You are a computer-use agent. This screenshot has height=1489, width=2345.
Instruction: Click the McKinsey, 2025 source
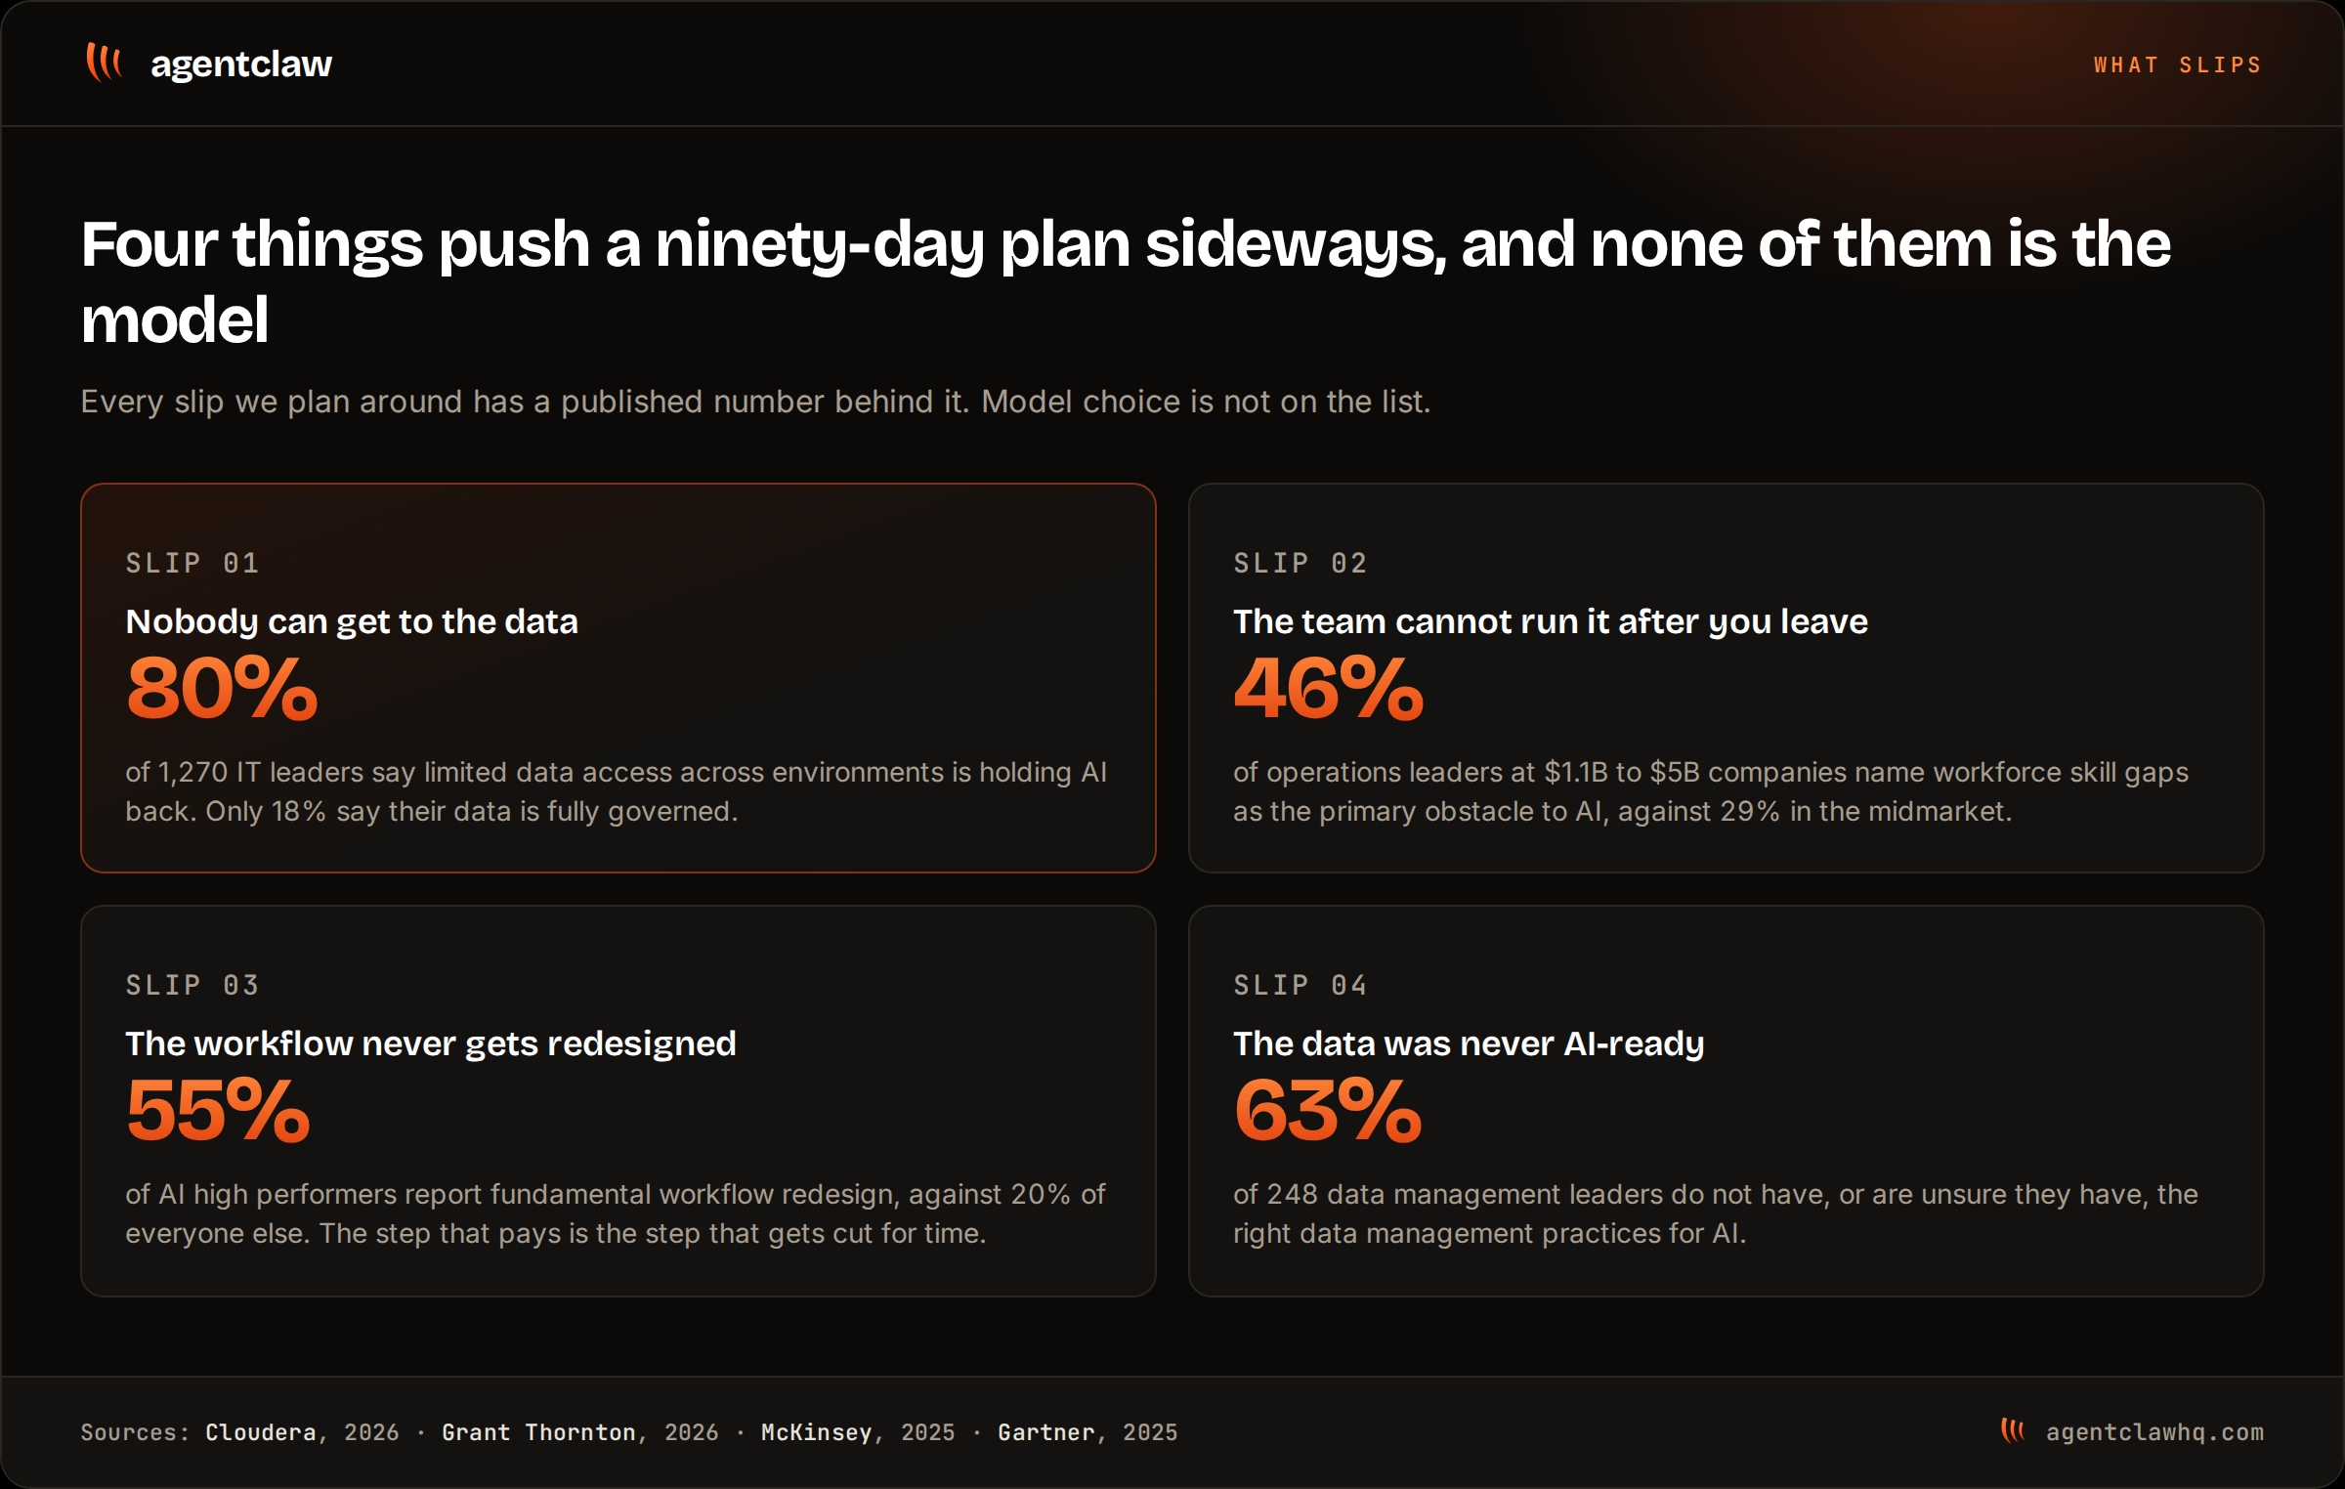point(858,1432)
